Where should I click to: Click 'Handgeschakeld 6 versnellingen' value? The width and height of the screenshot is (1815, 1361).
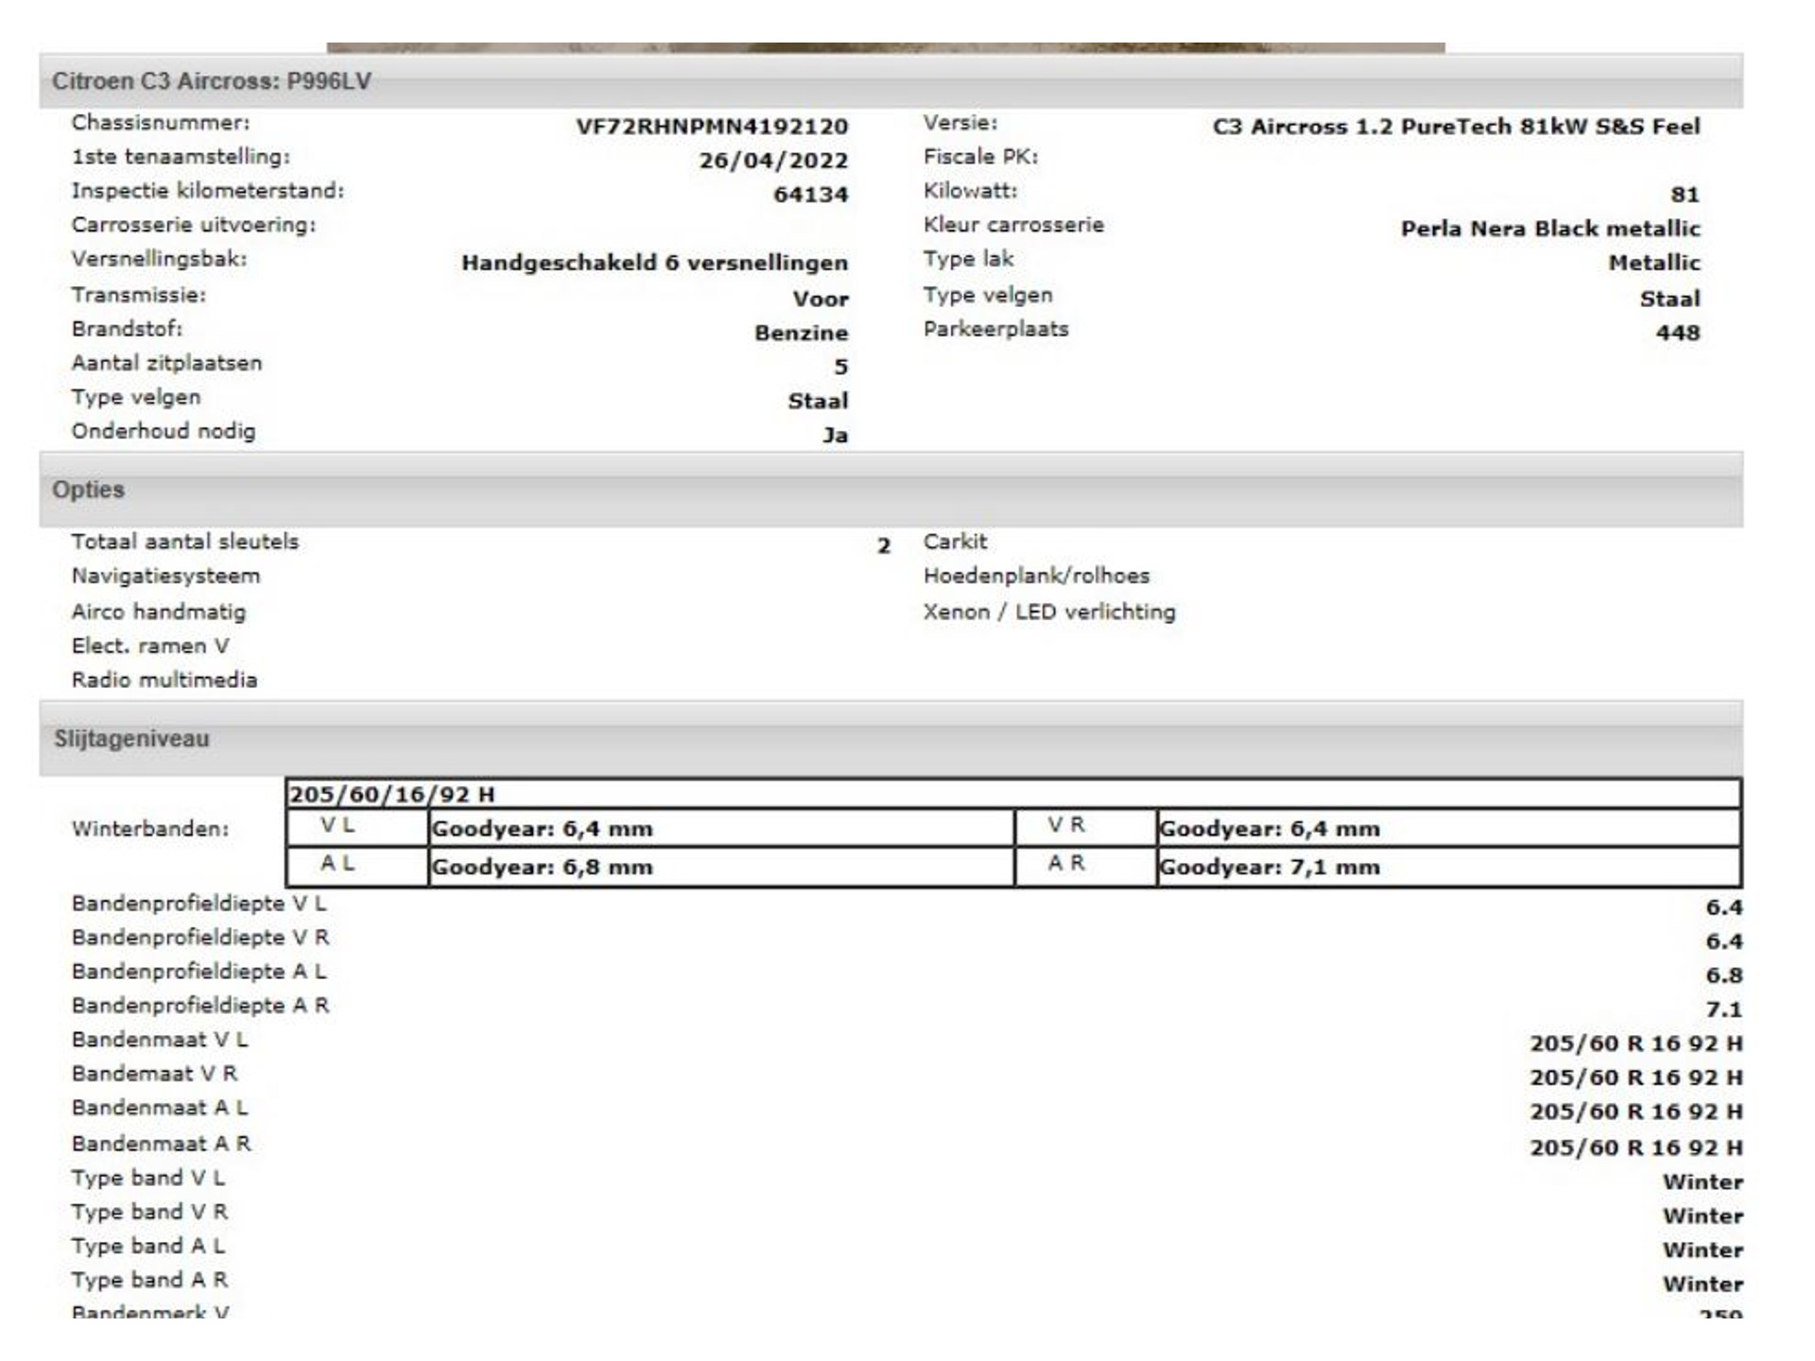pos(654,263)
